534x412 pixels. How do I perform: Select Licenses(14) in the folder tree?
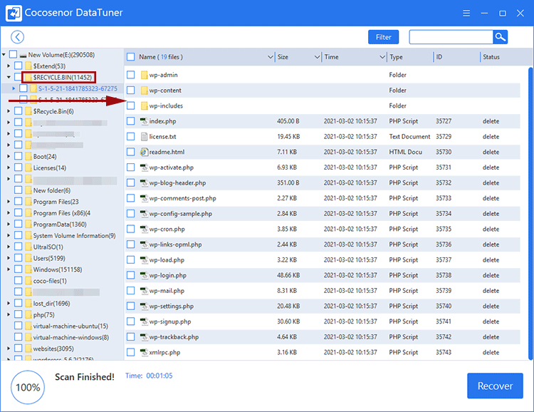coord(50,168)
